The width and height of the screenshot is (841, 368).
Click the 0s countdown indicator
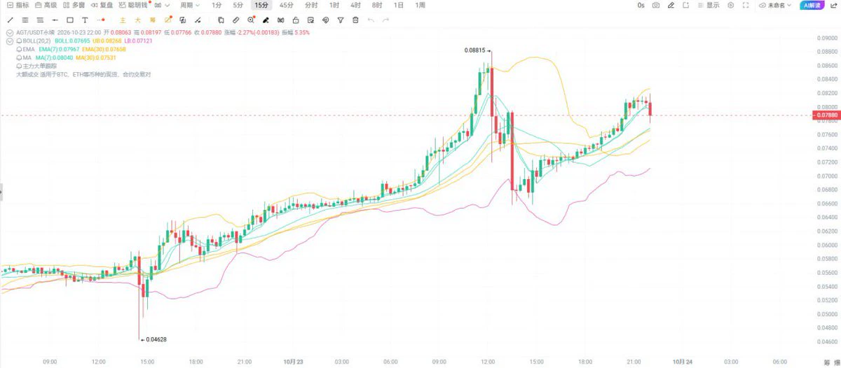[641, 5]
